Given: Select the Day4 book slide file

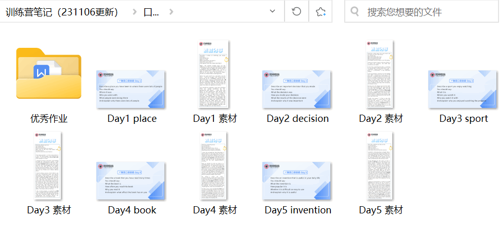Looking at the screenshot, I should (x=131, y=180).
